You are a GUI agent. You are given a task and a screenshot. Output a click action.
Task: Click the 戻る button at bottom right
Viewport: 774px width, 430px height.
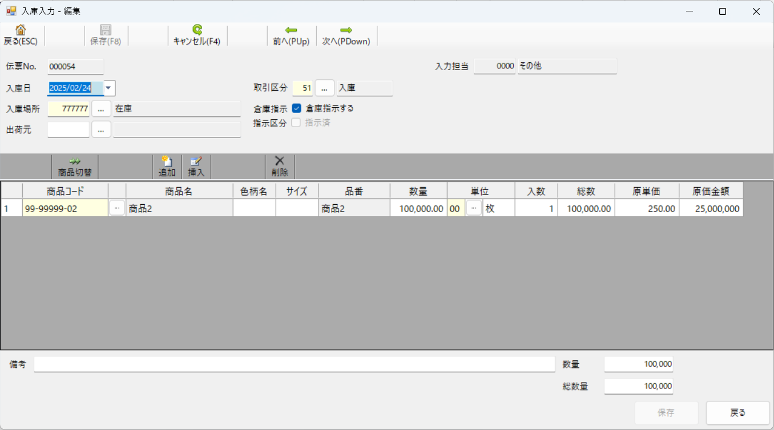(x=737, y=413)
